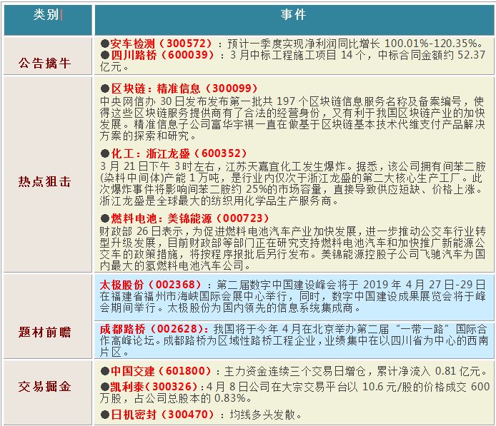This screenshot has width=496, height=426.
Task: Click heading 区块链：精准信息（300099）
Action: pos(184,88)
